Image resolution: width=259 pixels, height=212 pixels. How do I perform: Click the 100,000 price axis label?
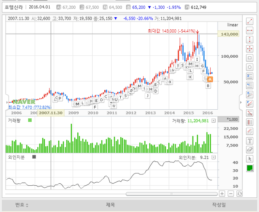click(x=229, y=56)
